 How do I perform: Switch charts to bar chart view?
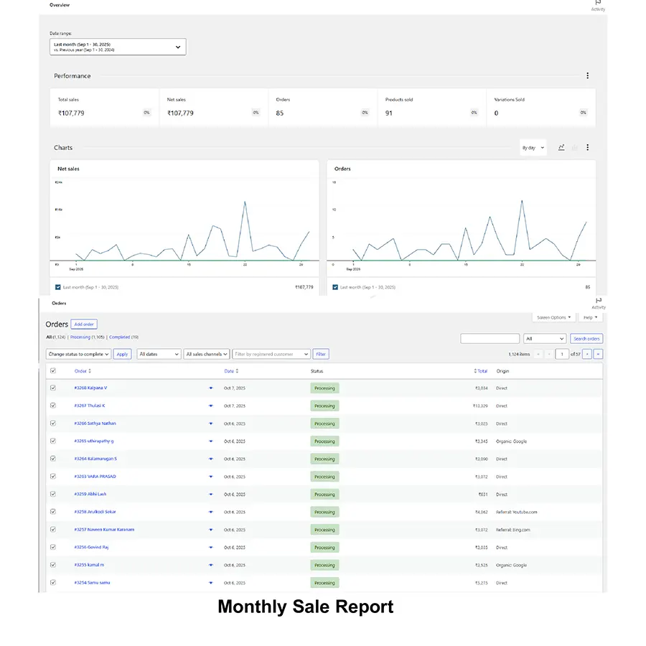coord(574,147)
